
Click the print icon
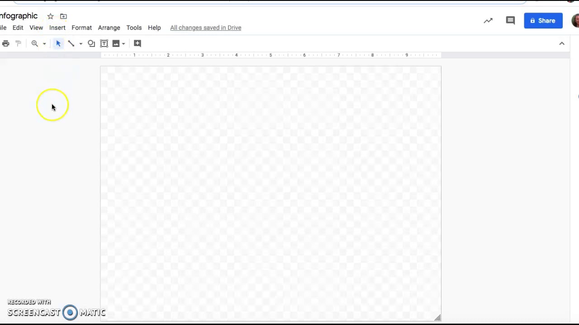[6, 43]
